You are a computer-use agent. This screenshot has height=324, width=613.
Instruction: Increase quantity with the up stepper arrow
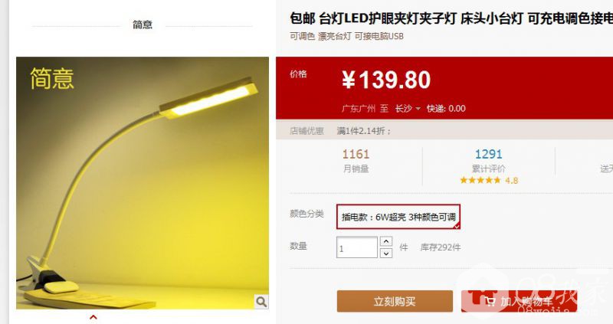click(x=386, y=241)
